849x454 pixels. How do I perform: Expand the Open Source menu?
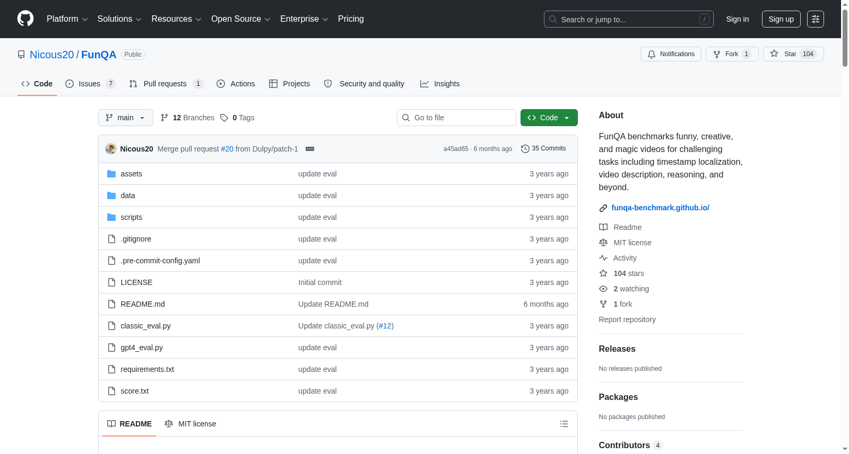(x=240, y=19)
